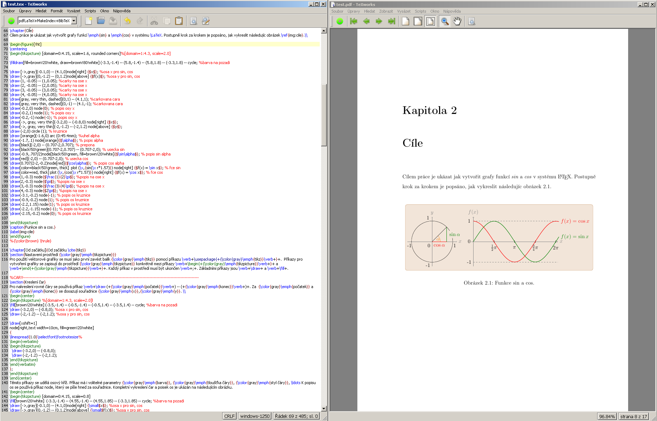Click the Kapitola 2 heading in PDF
Screen dimensions: 657x421
(x=430, y=110)
